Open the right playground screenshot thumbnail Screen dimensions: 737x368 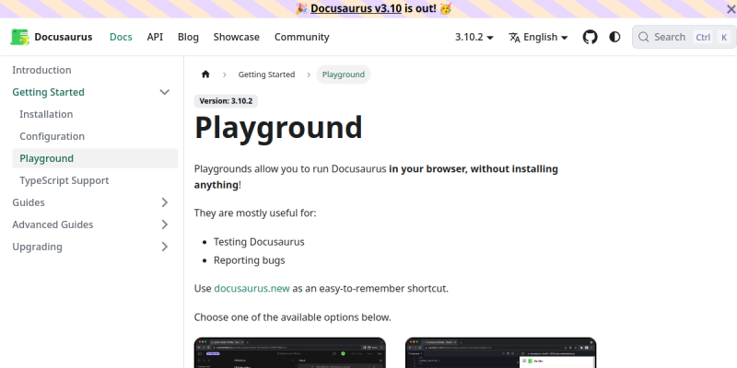(x=501, y=352)
